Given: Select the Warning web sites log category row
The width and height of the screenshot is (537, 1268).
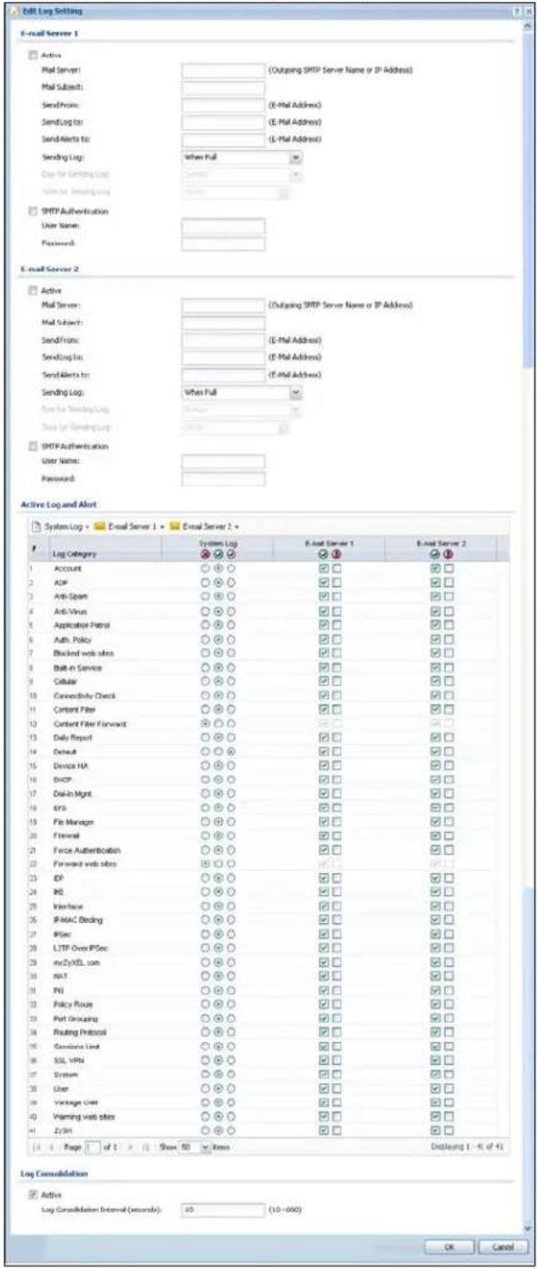Looking at the screenshot, I should coord(271,1118).
